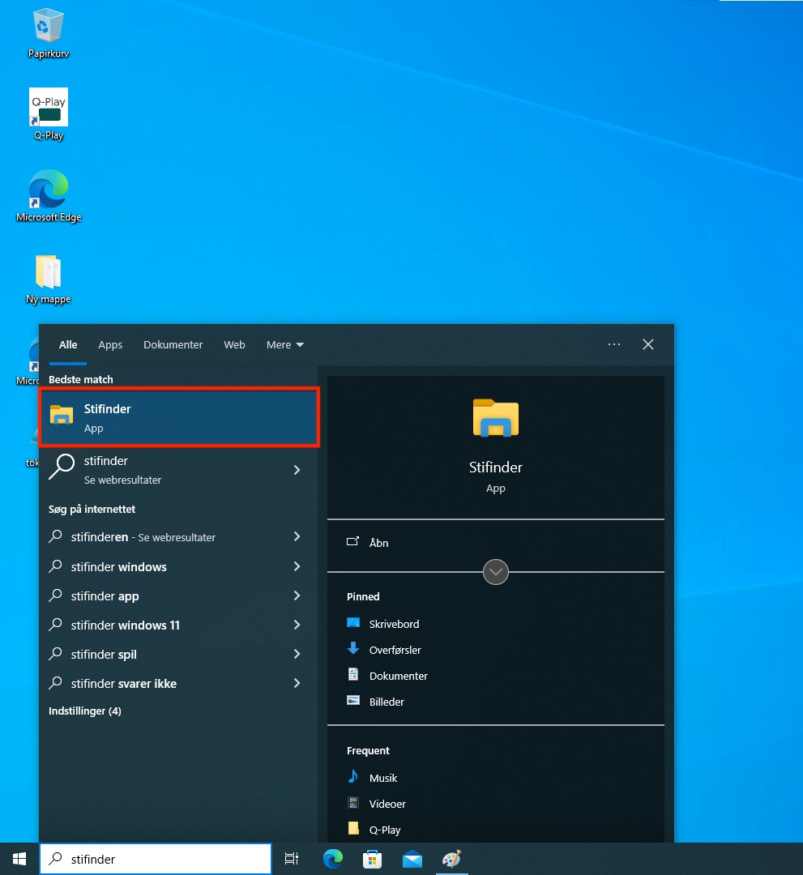Switch to the Dokumenter tab

tap(173, 345)
